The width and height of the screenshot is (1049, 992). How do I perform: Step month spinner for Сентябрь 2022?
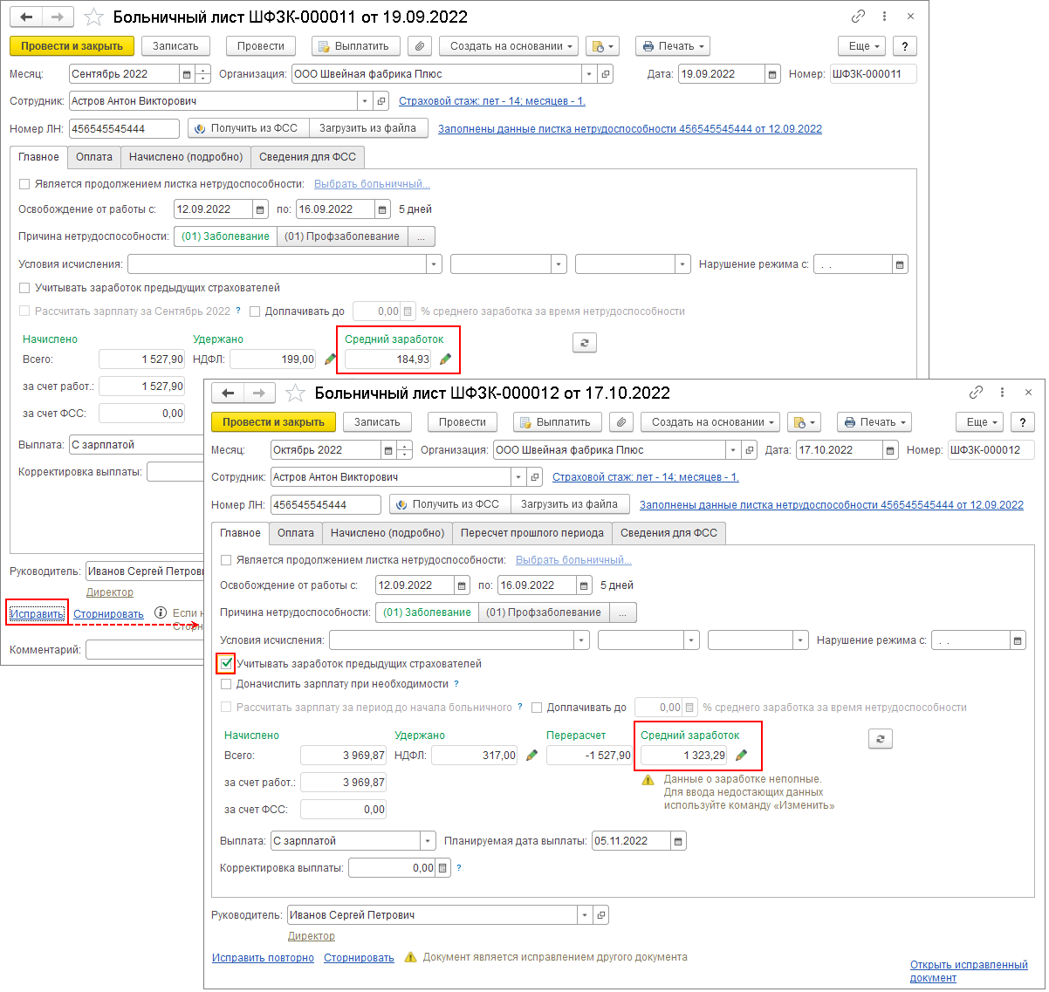[203, 74]
